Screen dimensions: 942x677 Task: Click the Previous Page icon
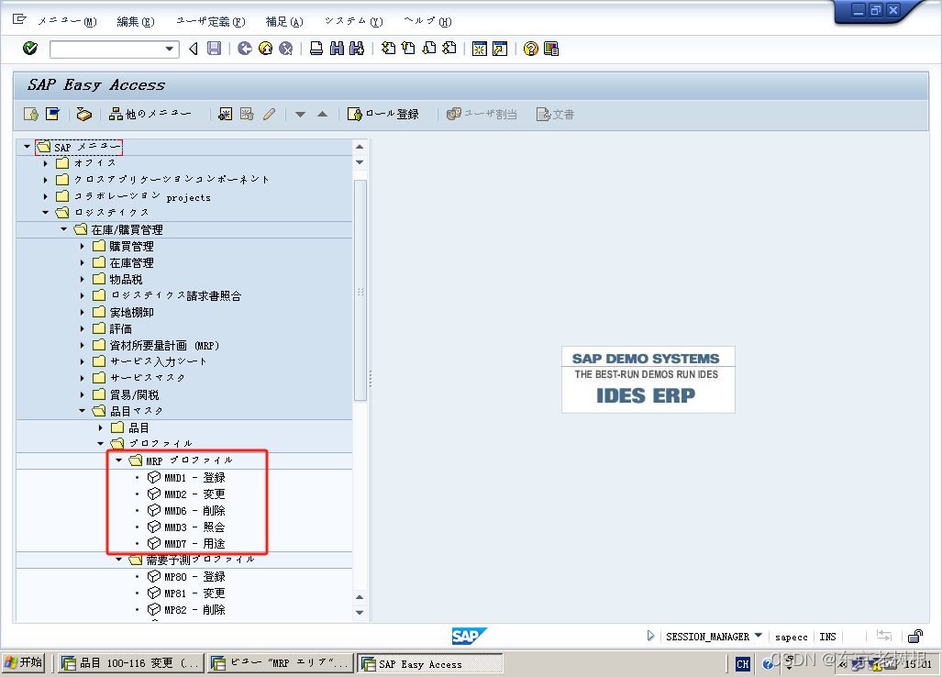coord(408,48)
